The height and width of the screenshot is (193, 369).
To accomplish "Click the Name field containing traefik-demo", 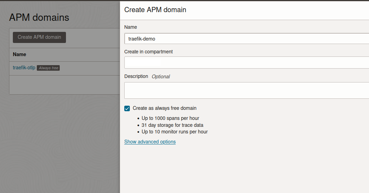I will click(246, 39).
